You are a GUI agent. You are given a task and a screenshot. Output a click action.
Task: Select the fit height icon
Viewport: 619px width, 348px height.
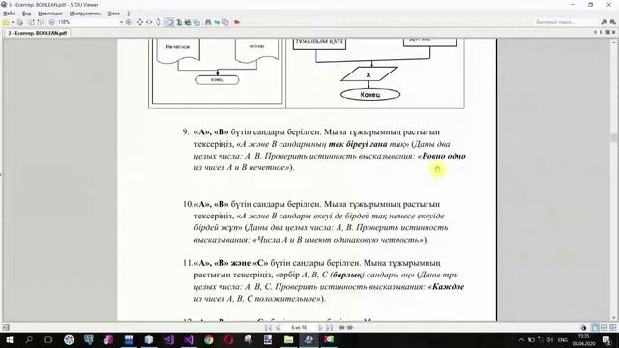[158, 22]
